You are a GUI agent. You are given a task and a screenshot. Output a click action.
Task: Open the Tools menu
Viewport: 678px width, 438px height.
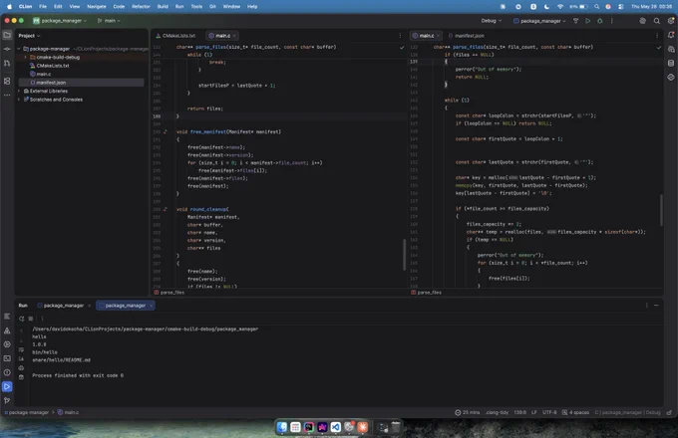click(196, 7)
